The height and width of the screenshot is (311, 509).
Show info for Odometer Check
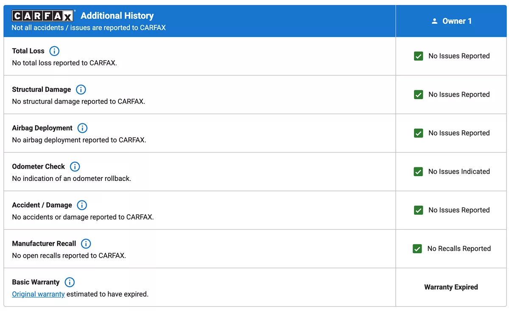point(75,167)
